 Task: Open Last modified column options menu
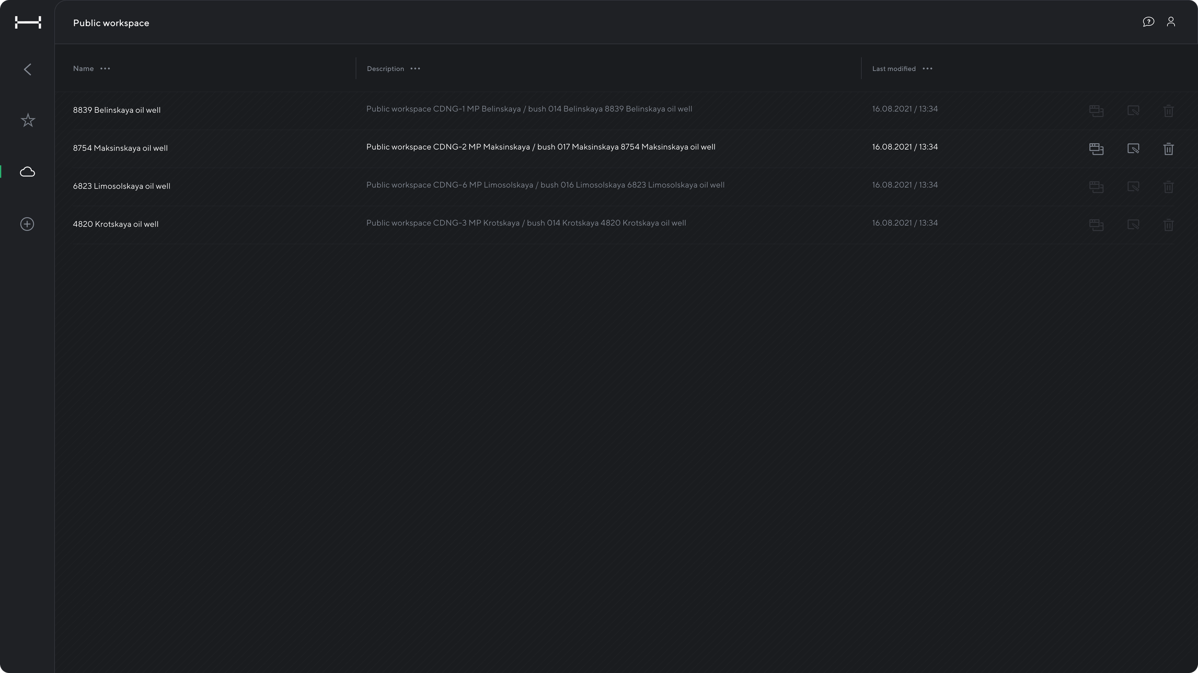(927, 69)
